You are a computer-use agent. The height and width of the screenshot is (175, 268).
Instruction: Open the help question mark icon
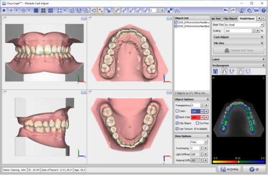(264, 11)
